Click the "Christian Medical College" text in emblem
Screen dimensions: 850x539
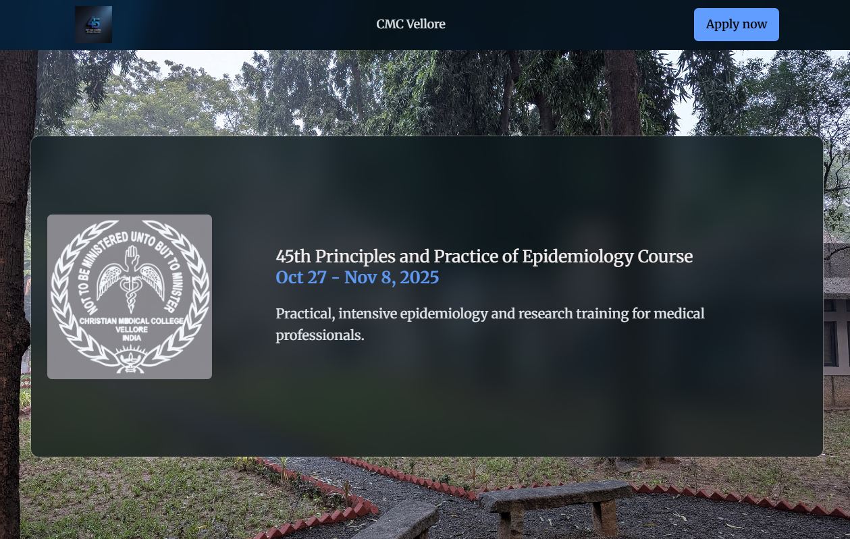130,321
